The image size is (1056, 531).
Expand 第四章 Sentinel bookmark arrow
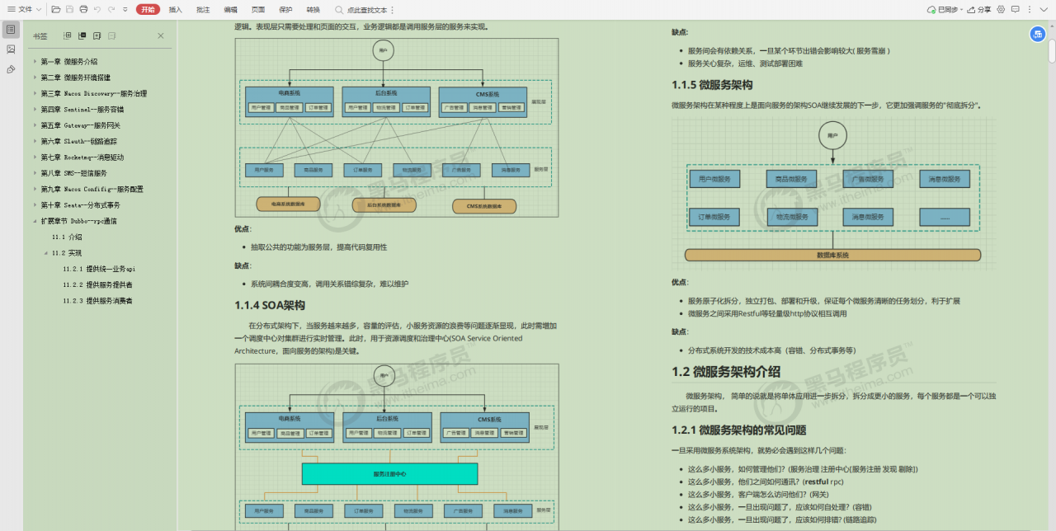35,110
